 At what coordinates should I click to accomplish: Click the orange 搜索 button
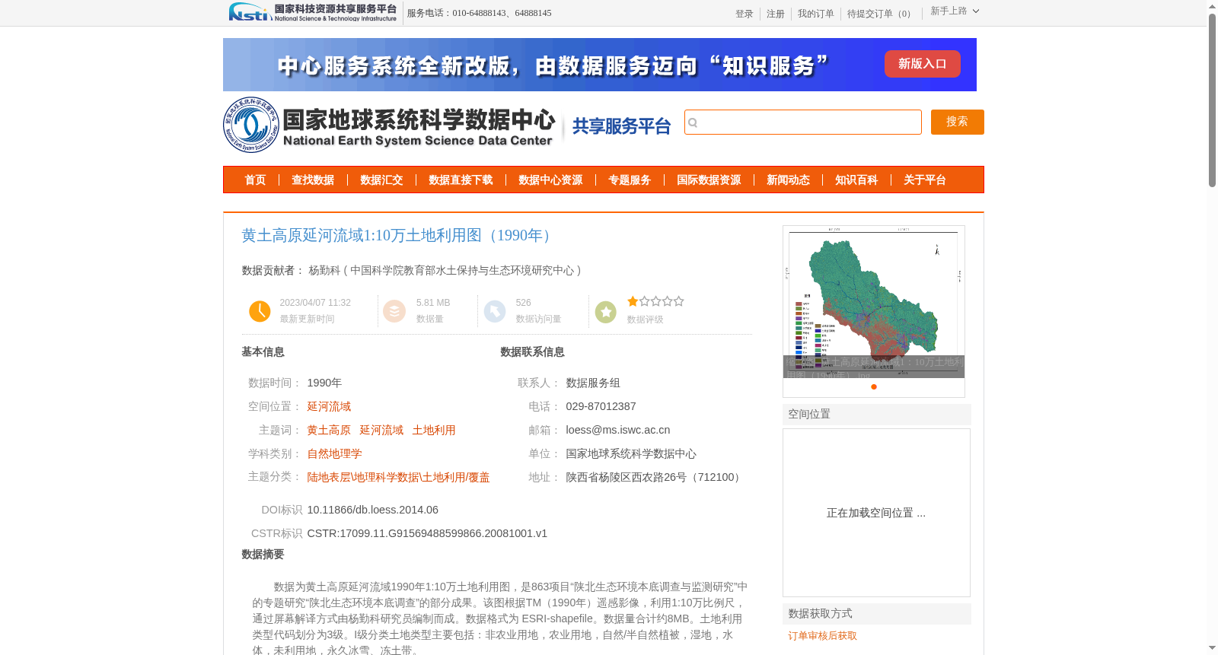[x=958, y=122]
